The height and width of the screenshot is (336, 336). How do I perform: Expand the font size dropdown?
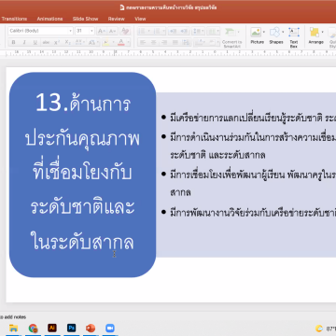91,31
